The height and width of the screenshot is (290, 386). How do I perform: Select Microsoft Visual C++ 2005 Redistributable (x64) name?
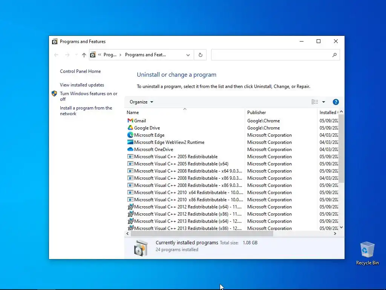[x=181, y=164]
